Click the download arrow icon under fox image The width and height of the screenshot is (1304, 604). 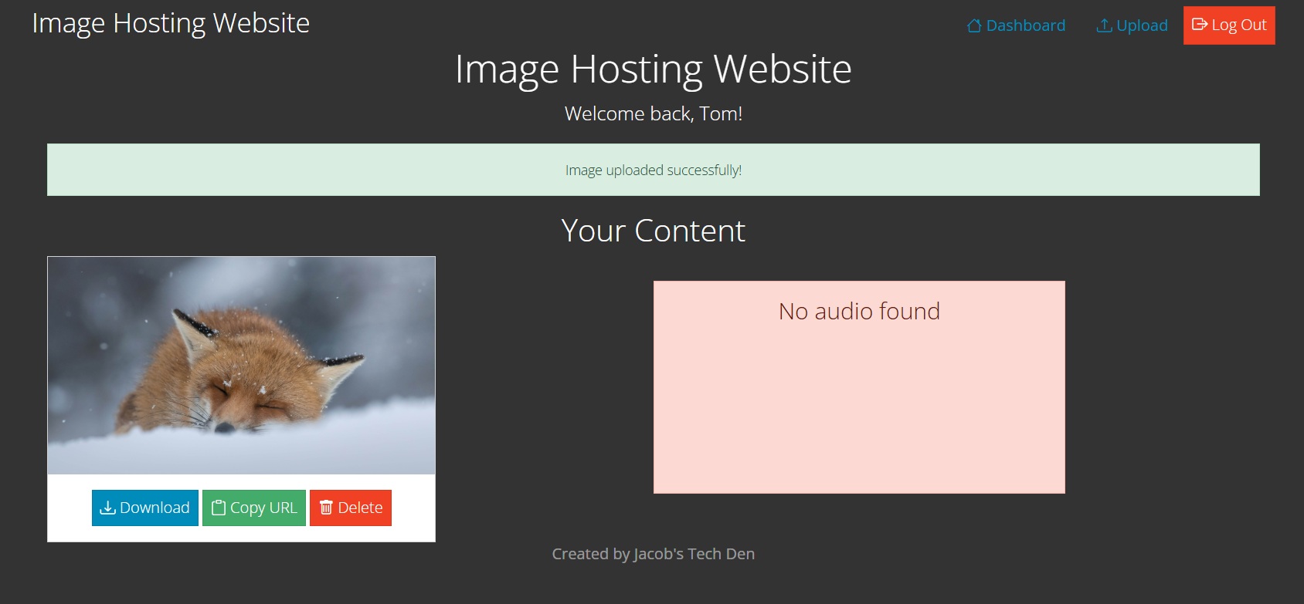click(108, 508)
